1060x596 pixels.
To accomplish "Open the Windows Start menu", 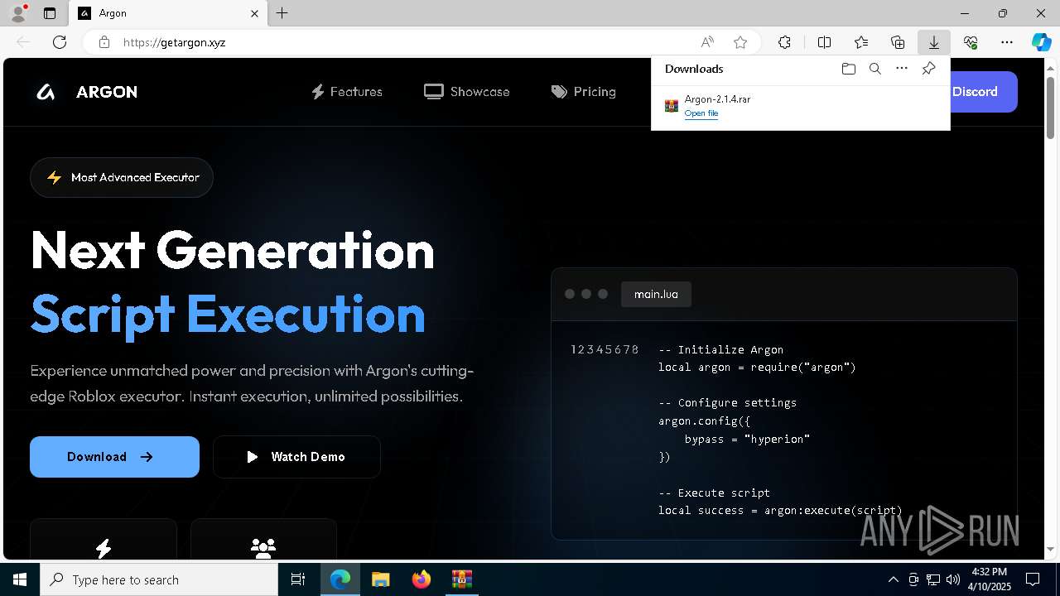I will pos(20,579).
